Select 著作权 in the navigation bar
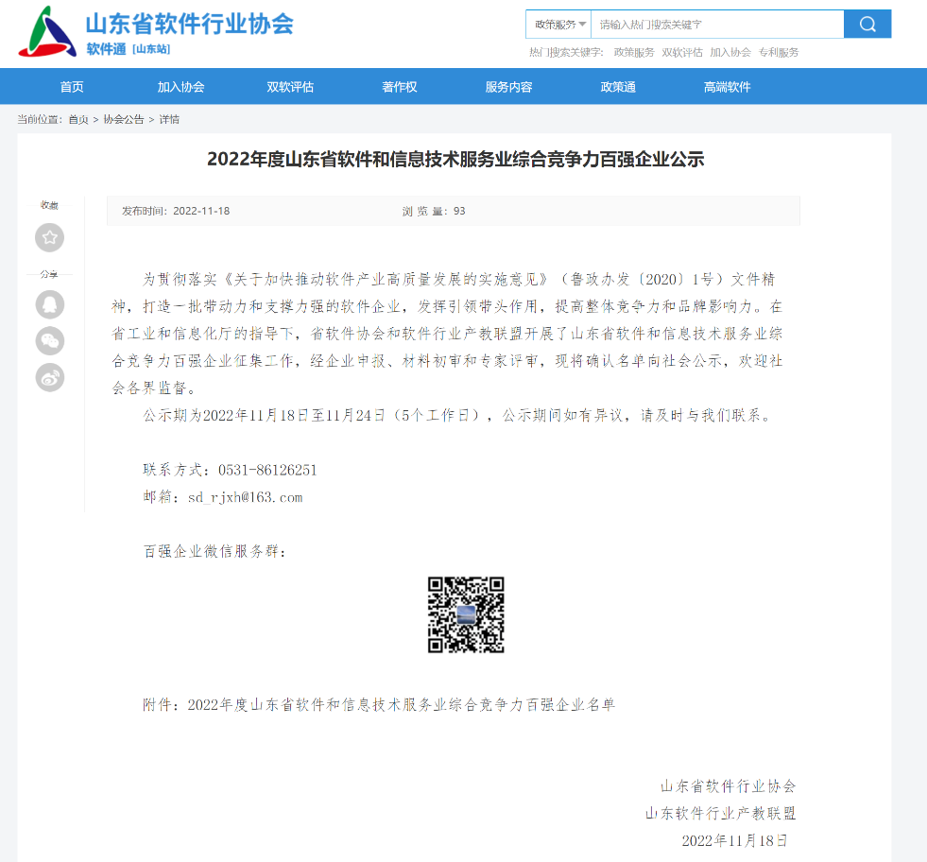This screenshot has height=862, width=927. point(399,87)
